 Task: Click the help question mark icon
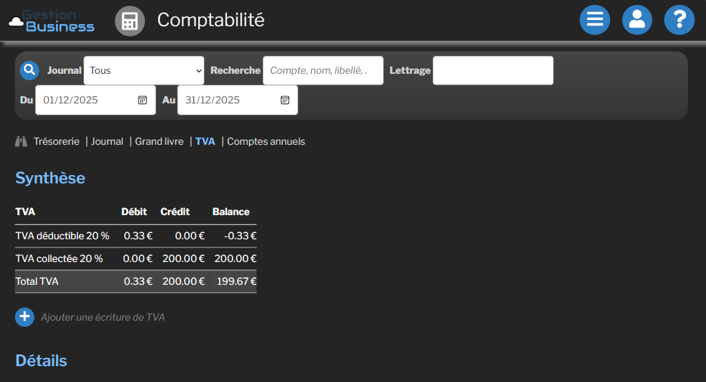click(x=678, y=20)
